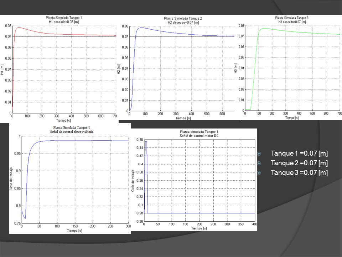Click 'Ciclo de trabajo' label of motor DC plot
This screenshot has height=257, width=342.
point(133,181)
